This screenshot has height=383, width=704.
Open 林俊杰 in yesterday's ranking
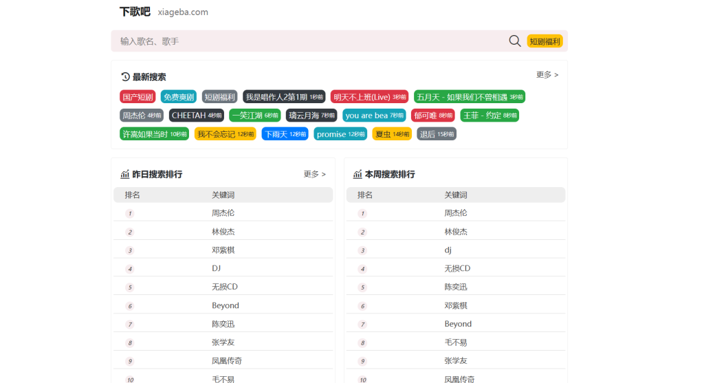pos(223,232)
